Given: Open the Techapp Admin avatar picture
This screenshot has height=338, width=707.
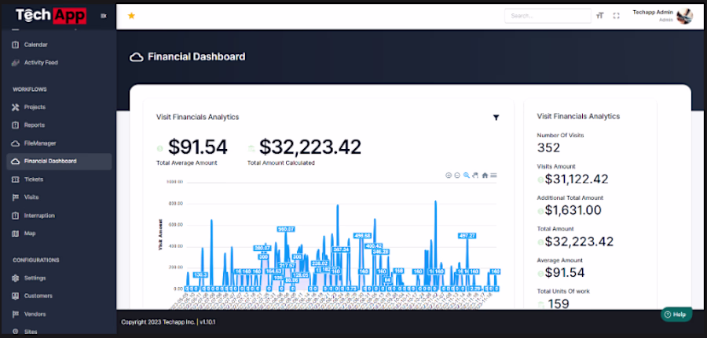Looking at the screenshot, I should pyautogui.click(x=684, y=16).
